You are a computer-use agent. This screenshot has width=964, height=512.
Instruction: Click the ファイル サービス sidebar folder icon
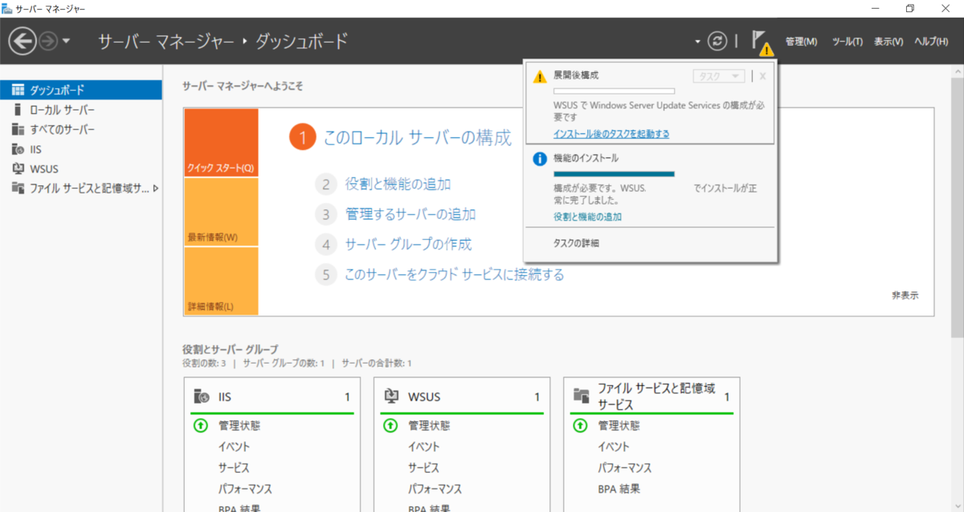pos(18,189)
